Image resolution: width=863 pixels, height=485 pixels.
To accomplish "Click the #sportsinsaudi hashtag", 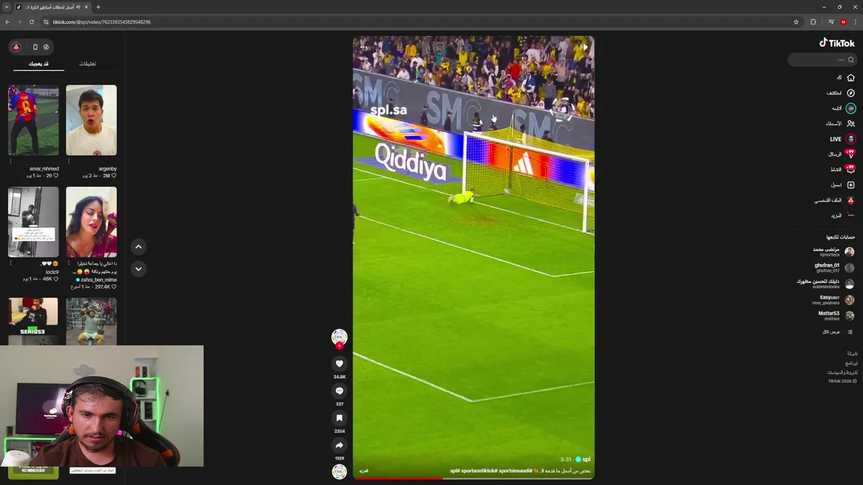I will 515,471.
